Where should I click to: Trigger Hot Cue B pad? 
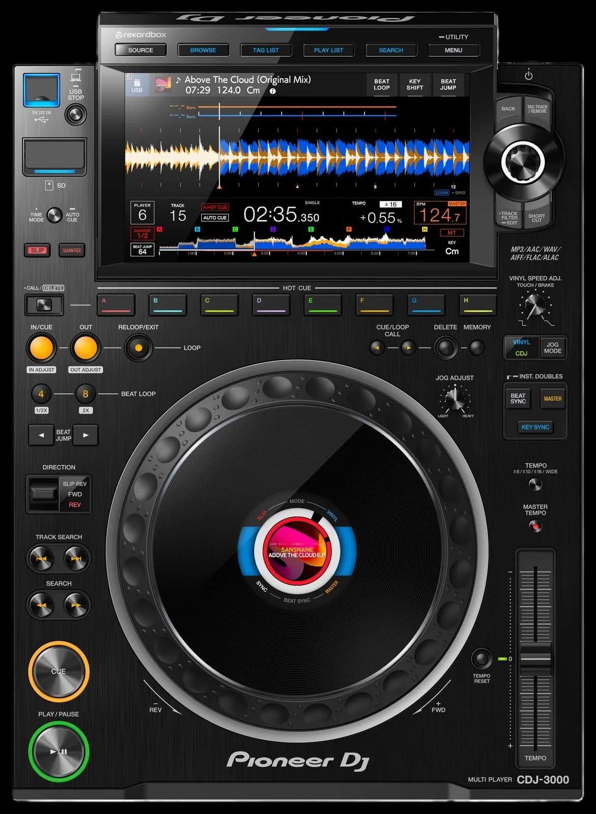[x=168, y=305]
